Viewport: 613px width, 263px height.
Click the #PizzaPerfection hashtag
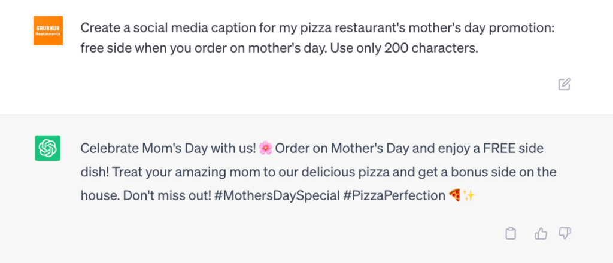(x=394, y=195)
